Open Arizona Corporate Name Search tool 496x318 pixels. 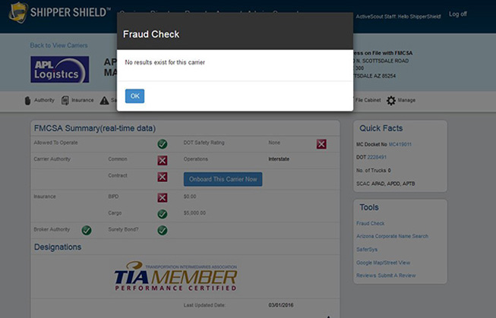392,236
